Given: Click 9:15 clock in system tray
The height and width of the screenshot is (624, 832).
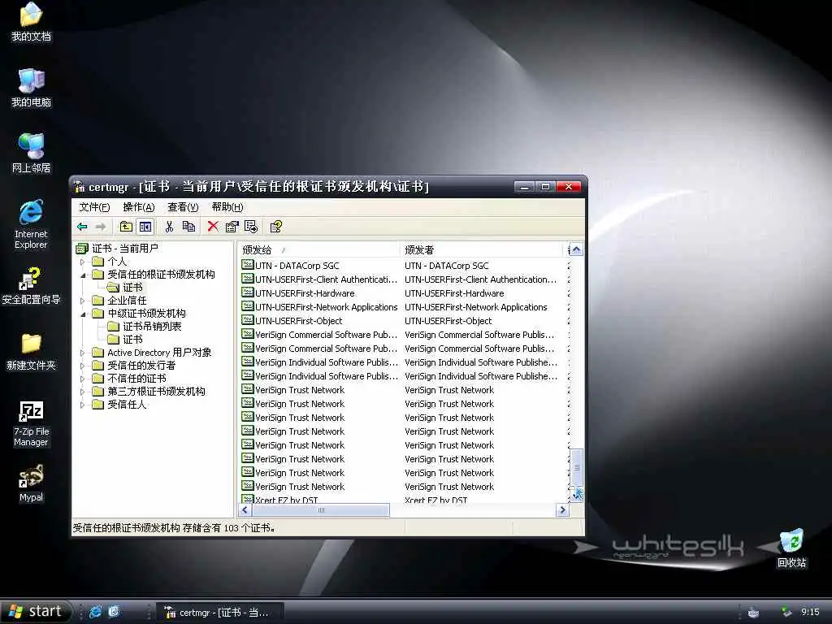Looking at the screenshot, I should (810, 612).
